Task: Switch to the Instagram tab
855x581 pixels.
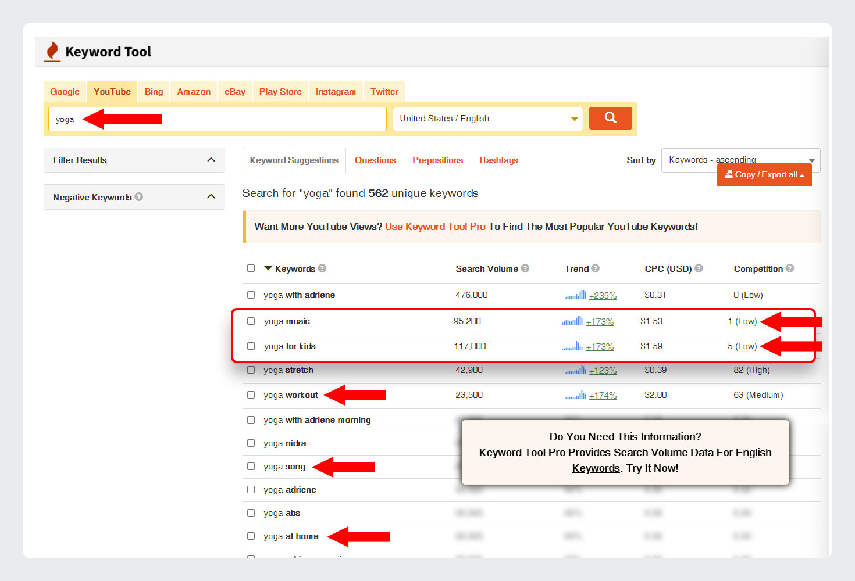Action: 336,91
